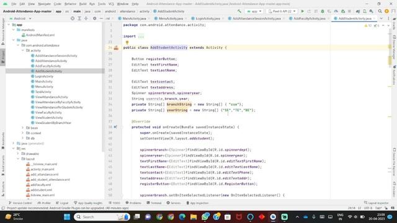This screenshot has height=223, width=397.
Task: Open WhatsApp from the taskbar
Action: tap(205, 217)
